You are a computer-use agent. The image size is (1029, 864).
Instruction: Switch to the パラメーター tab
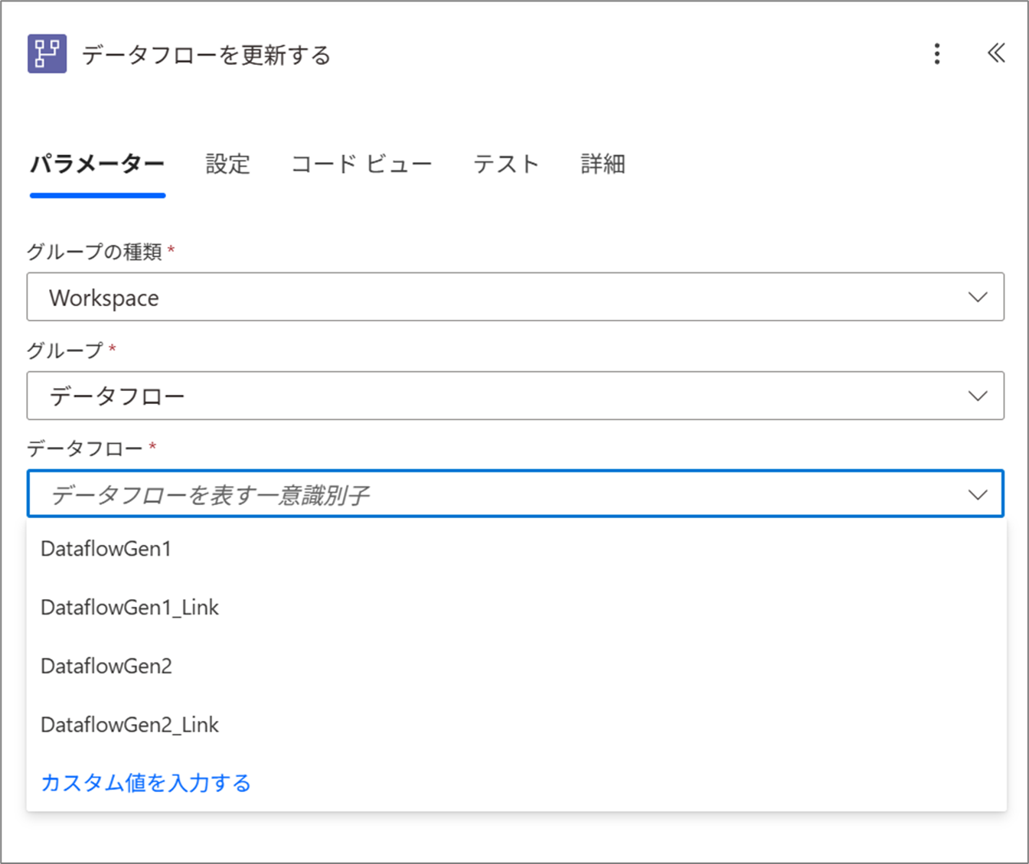click(97, 164)
